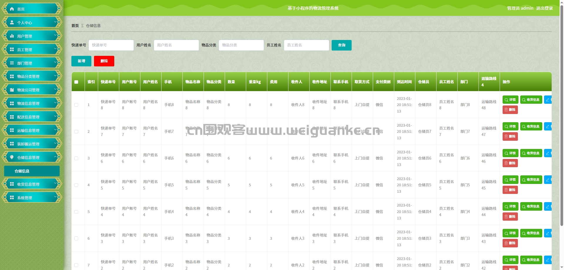The height and width of the screenshot is (270, 564).
Task: Click the 用户姓名 search input field
Action: 176,45
